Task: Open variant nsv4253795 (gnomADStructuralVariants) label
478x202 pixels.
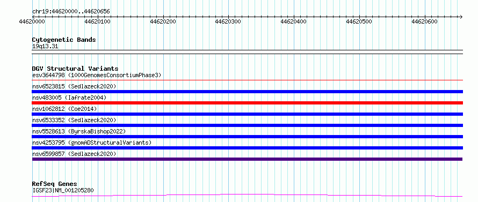Action: (x=92, y=143)
